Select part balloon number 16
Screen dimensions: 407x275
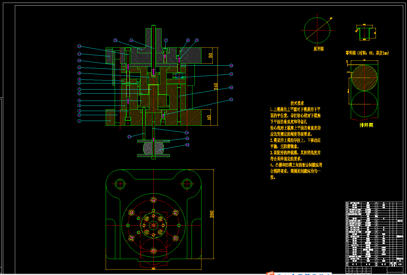[x=131, y=40]
